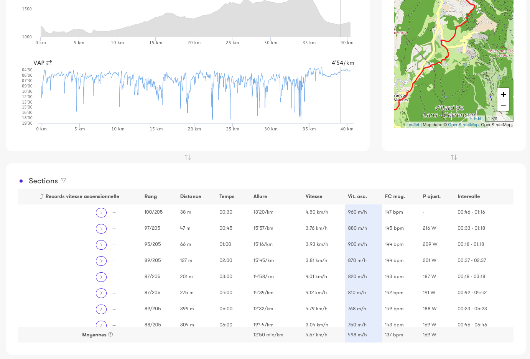Screen dimensions: 530x359
Task: Click the Moyennes help question mark icon
Action: [110, 334]
